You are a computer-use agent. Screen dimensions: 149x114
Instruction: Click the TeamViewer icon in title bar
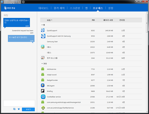(2, 2)
